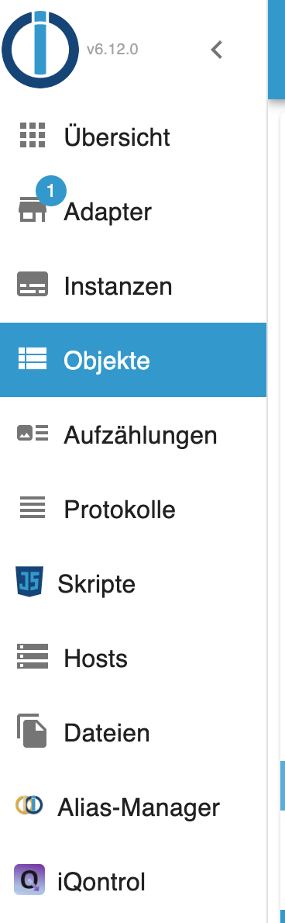Click the Alias-Manager label
Screen dimensions: 285x923
[139, 807]
